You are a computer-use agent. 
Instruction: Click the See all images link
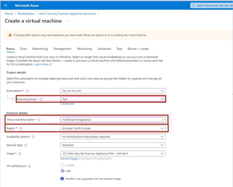pos(69,158)
